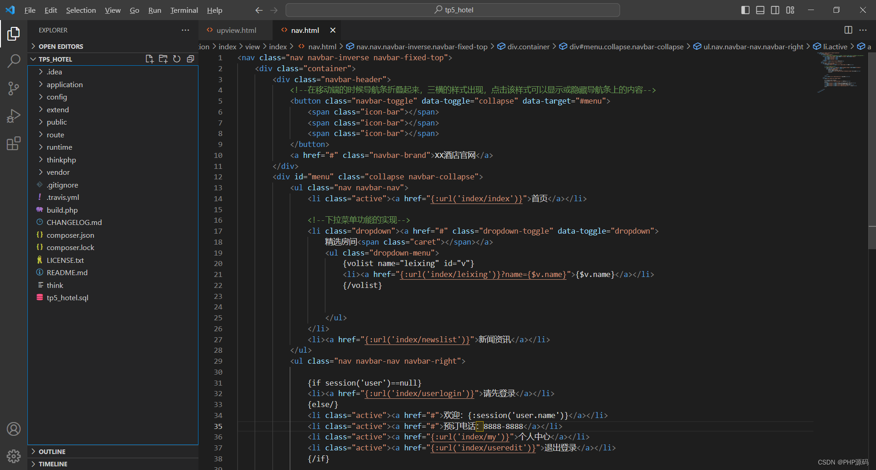Split the editor to the right
Image resolution: width=876 pixels, height=470 pixels.
tap(848, 30)
